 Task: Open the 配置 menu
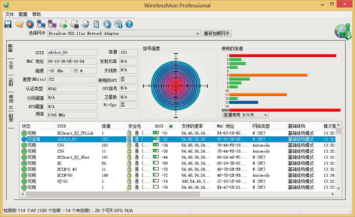(x=23, y=15)
